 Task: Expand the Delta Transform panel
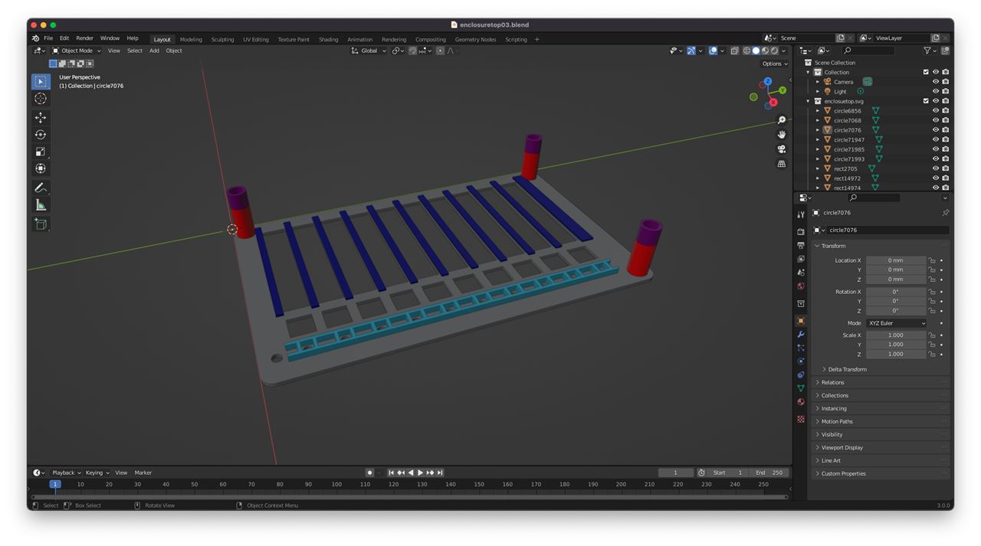[x=847, y=369]
